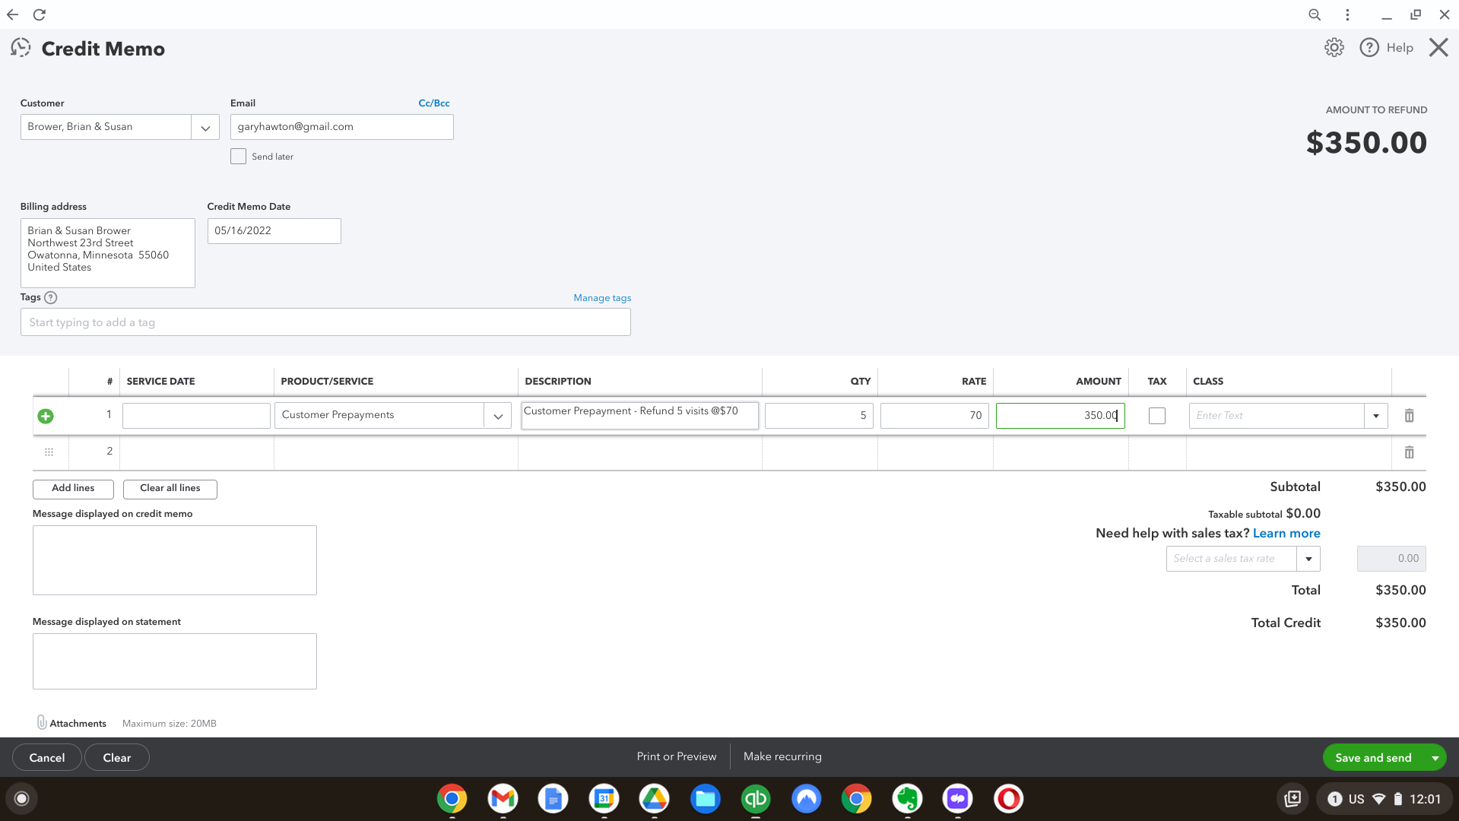The width and height of the screenshot is (1459, 821).
Task: Delete line 2 with the trash icon
Action: point(1409,452)
